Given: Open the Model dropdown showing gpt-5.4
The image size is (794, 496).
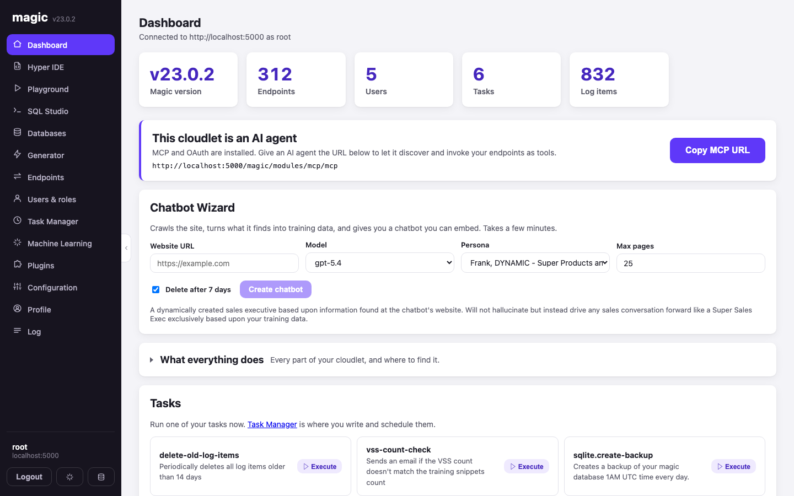Looking at the screenshot, I should pos(380,263).
